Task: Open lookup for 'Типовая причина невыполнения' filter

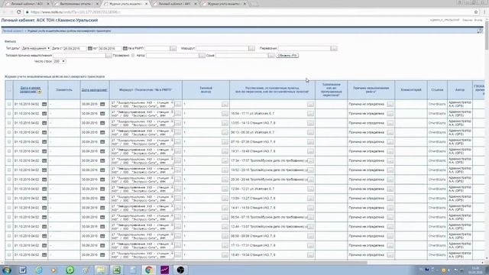Action: point(108,56)
